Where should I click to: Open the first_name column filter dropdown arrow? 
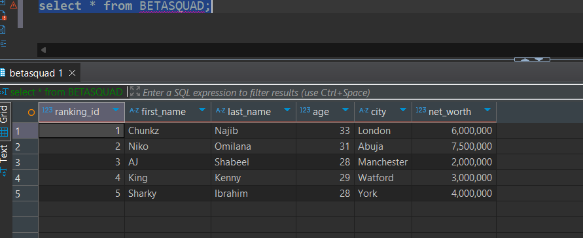202,110
